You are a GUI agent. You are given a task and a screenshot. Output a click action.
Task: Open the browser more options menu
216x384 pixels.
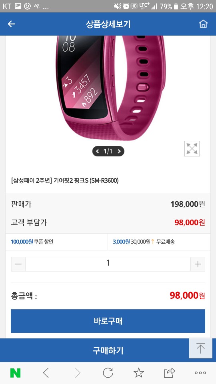tap(200, 373)
